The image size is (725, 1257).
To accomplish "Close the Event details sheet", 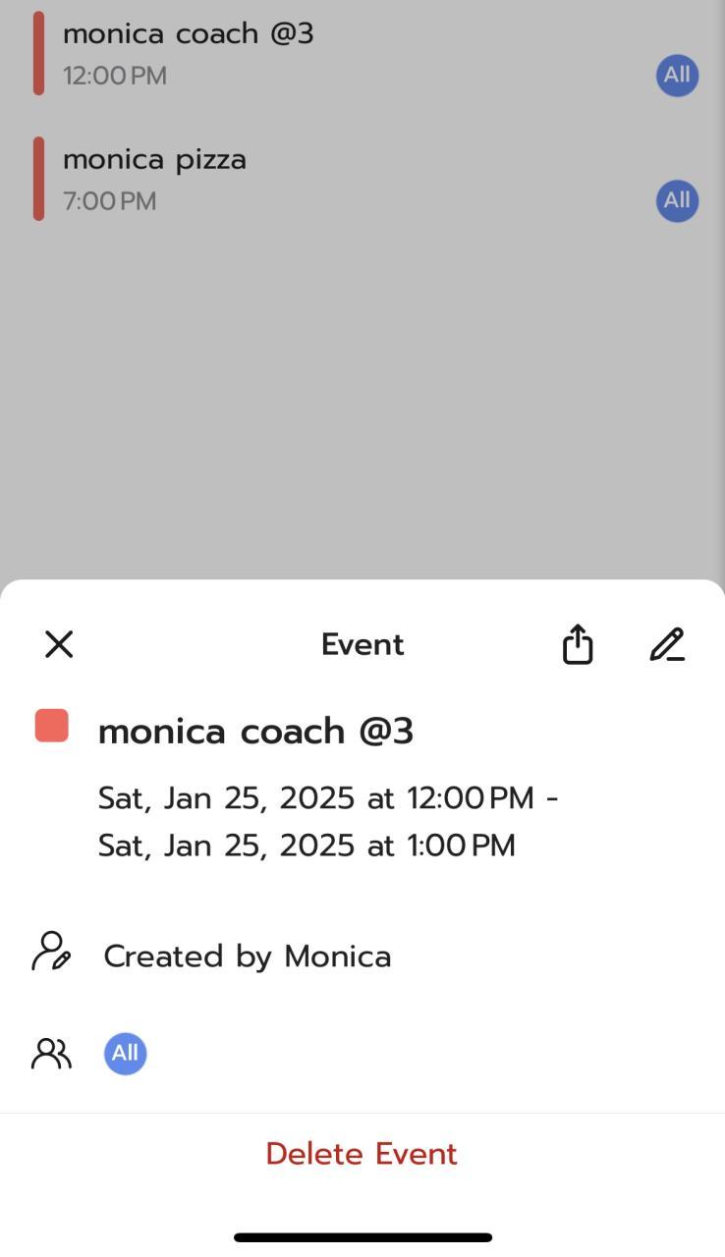I will coord(59,644).
